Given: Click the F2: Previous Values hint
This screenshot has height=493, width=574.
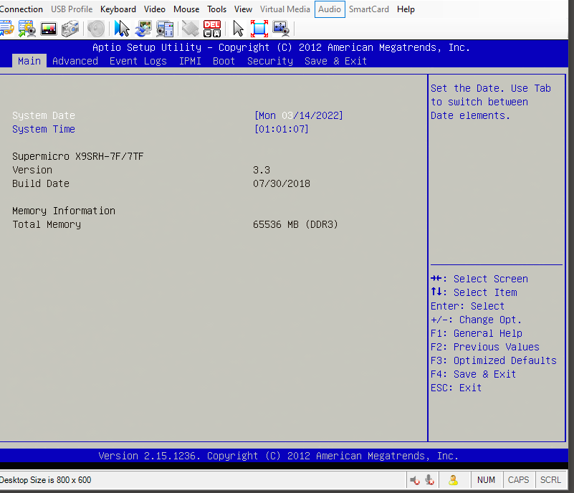Looking at the screenshot, I should [x=484, y=347].
